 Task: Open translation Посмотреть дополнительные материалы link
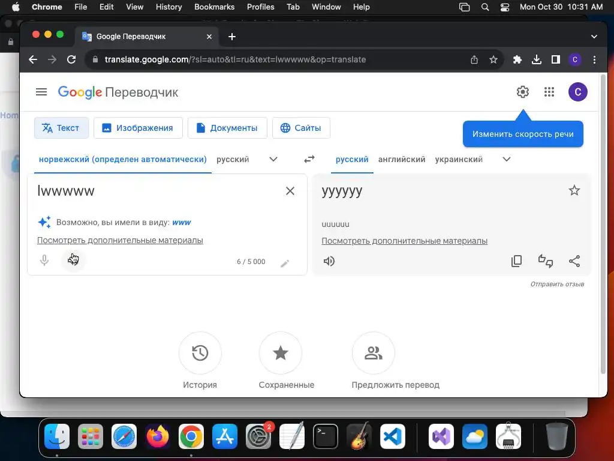click(x=405, y=241)
